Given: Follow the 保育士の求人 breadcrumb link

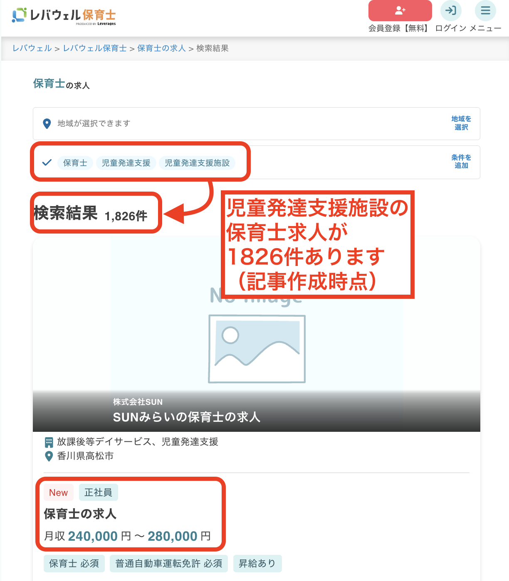Looking at the screenshot, I should [x=161, y=48].
